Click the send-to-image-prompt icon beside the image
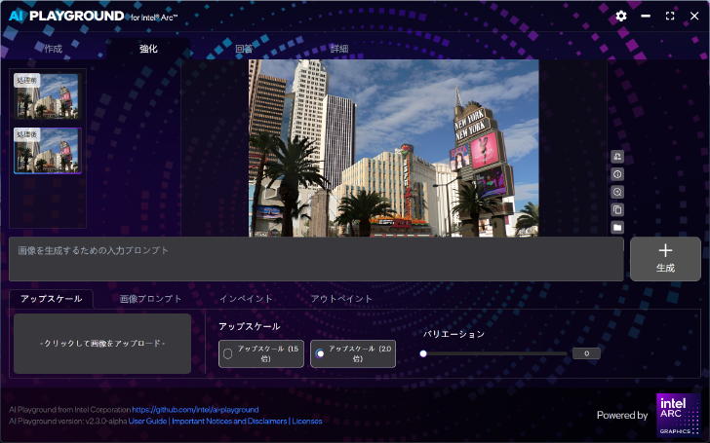 [617, 157]
